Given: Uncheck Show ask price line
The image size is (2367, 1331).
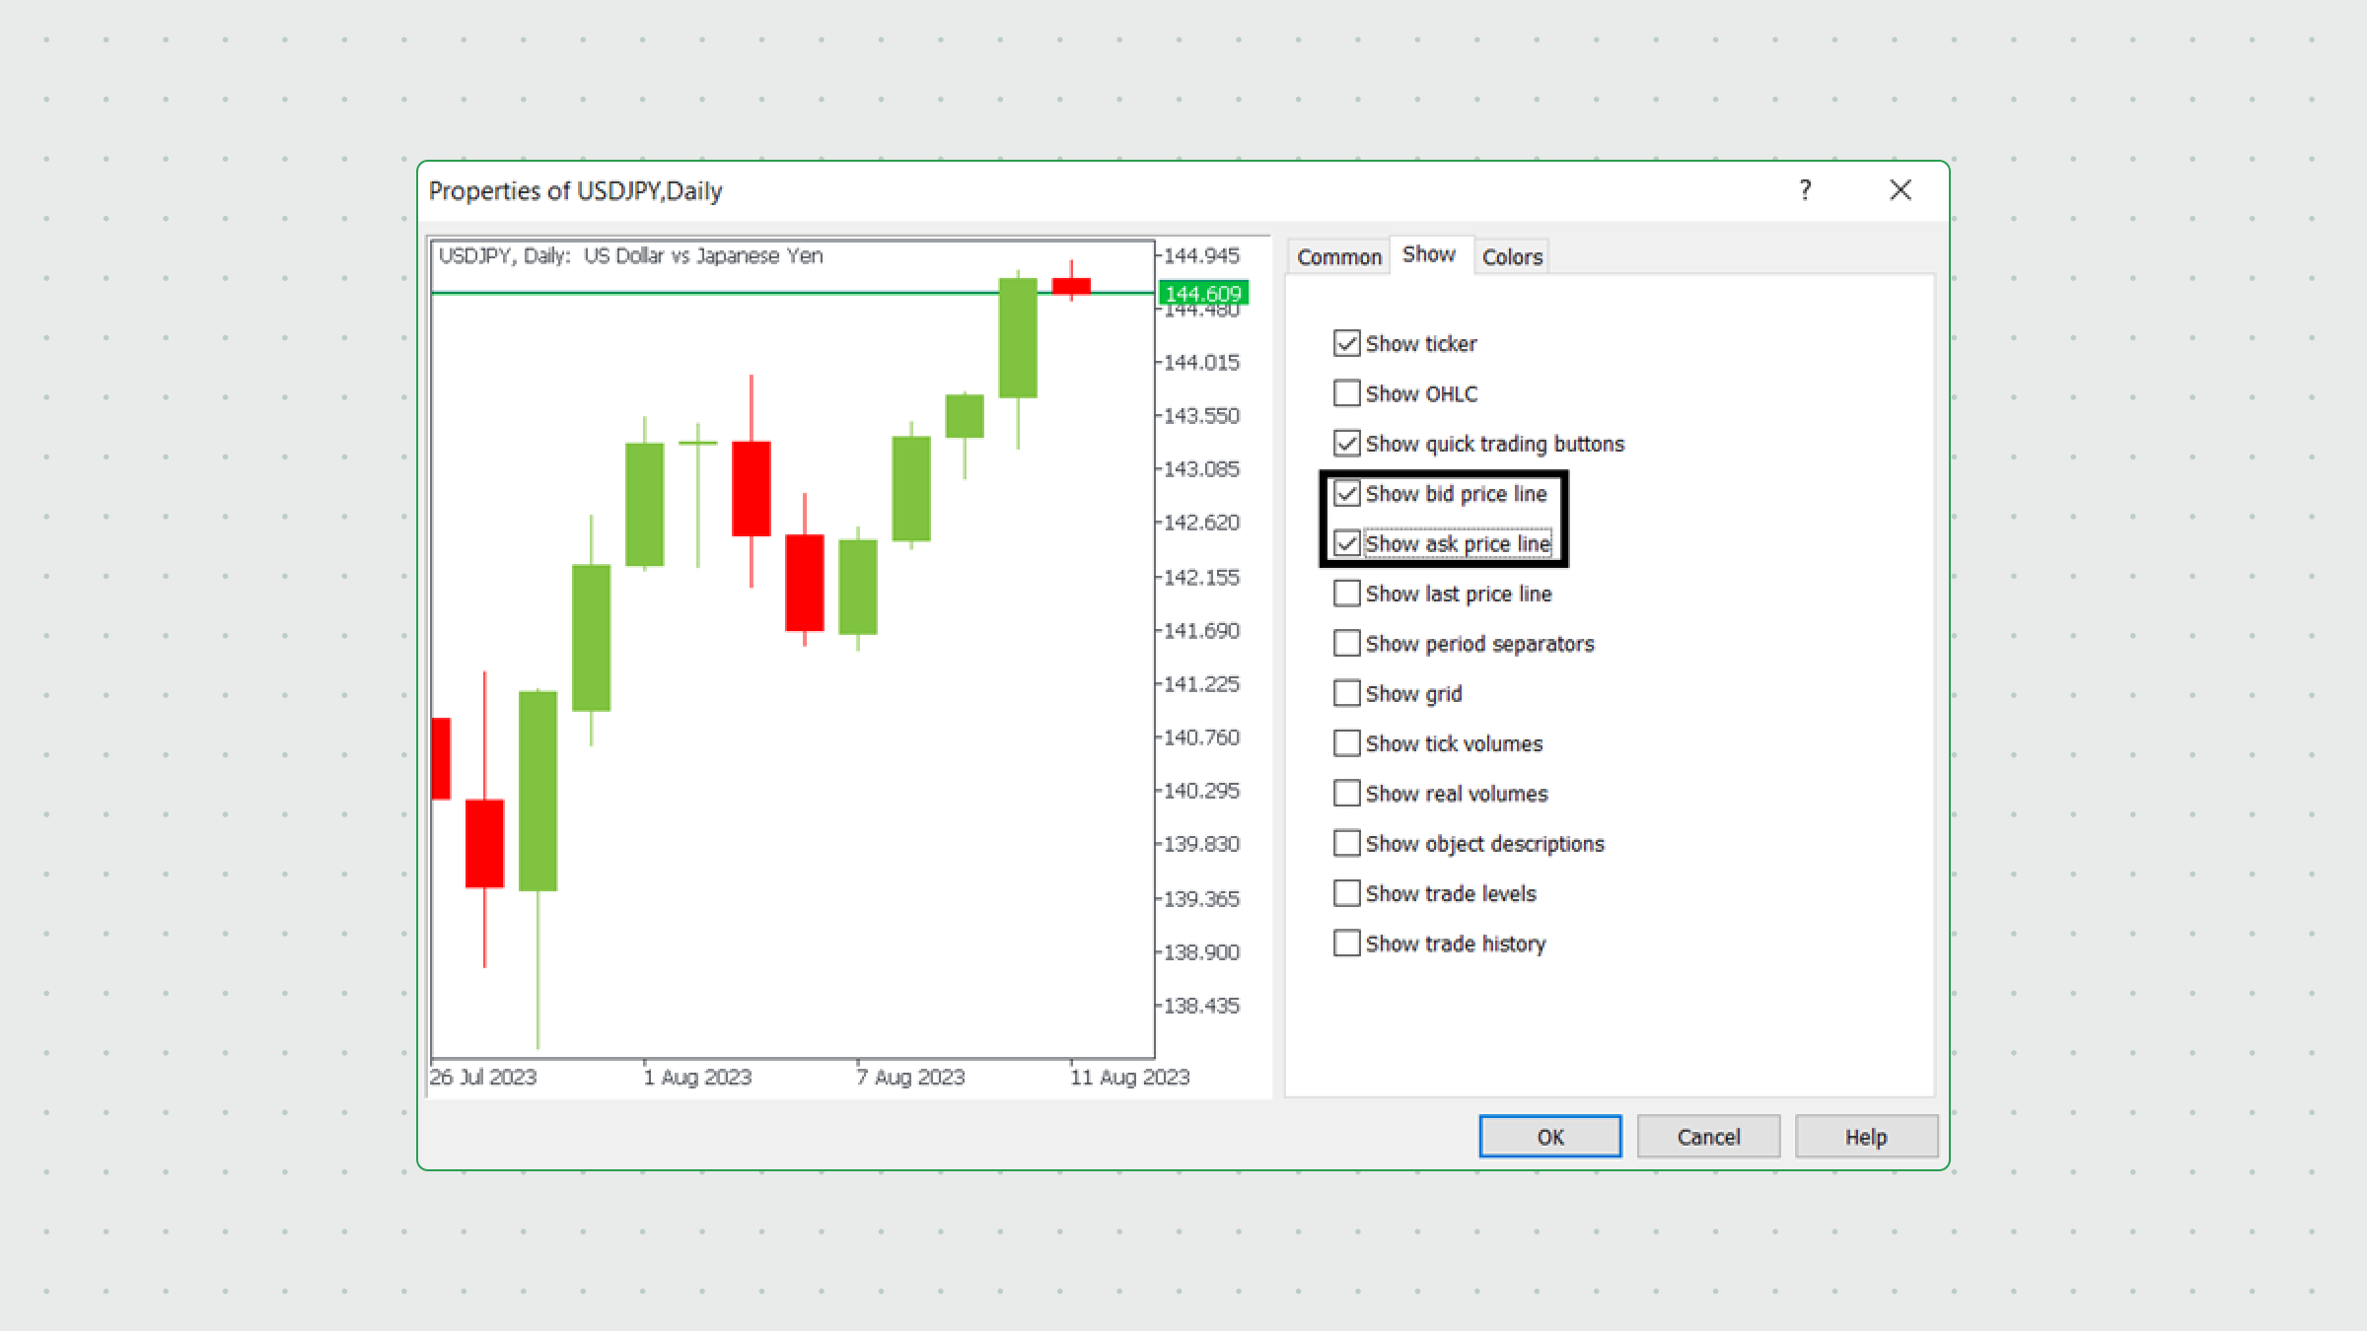Looking at the screenshot, I should [x=1346, y=543].
